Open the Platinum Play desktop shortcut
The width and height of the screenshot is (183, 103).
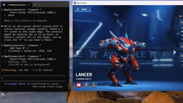(x=6, y=95)
